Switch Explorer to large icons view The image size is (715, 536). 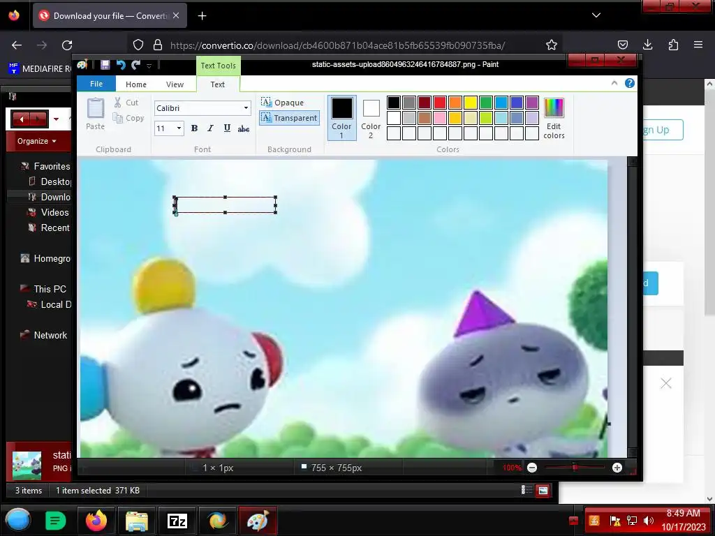coord(543,491)
